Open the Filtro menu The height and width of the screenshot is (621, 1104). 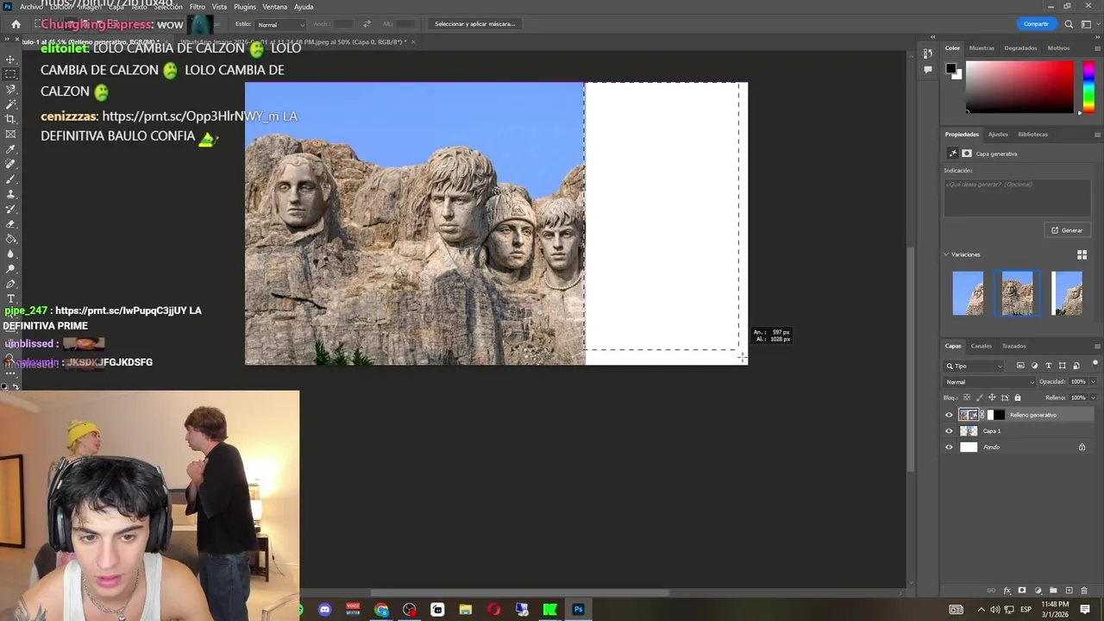pyautogui.click(x=198, y=7)
